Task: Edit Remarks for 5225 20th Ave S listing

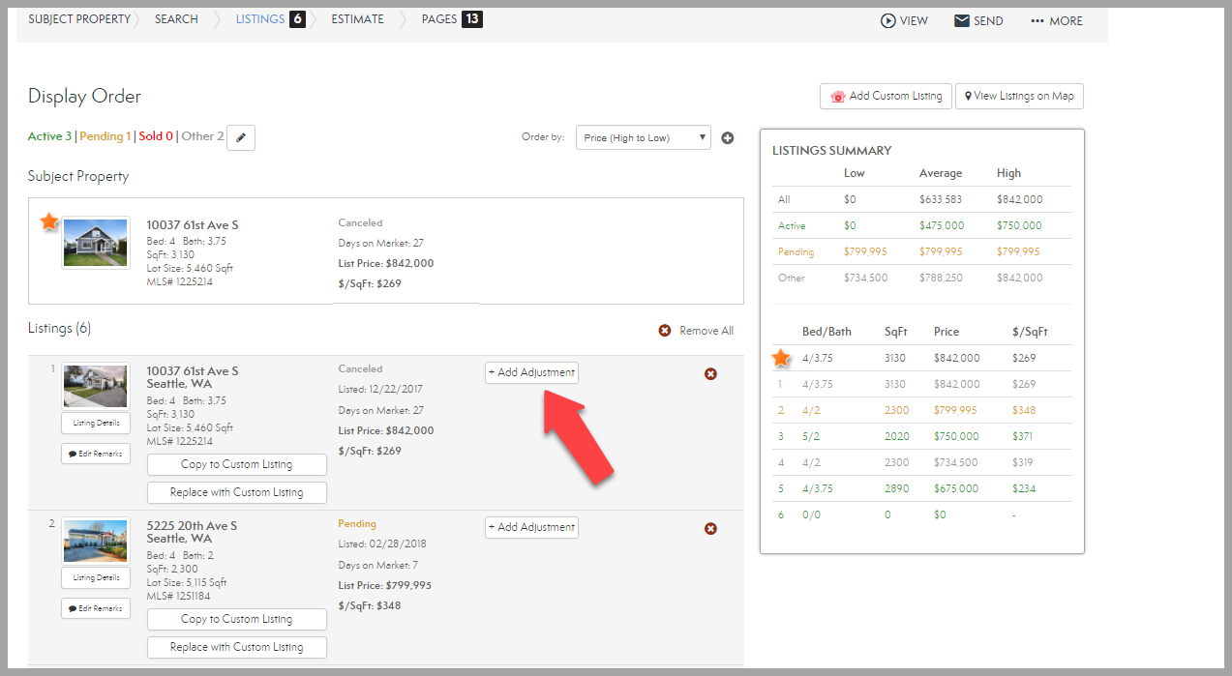Action: click(x=96, y=608)
